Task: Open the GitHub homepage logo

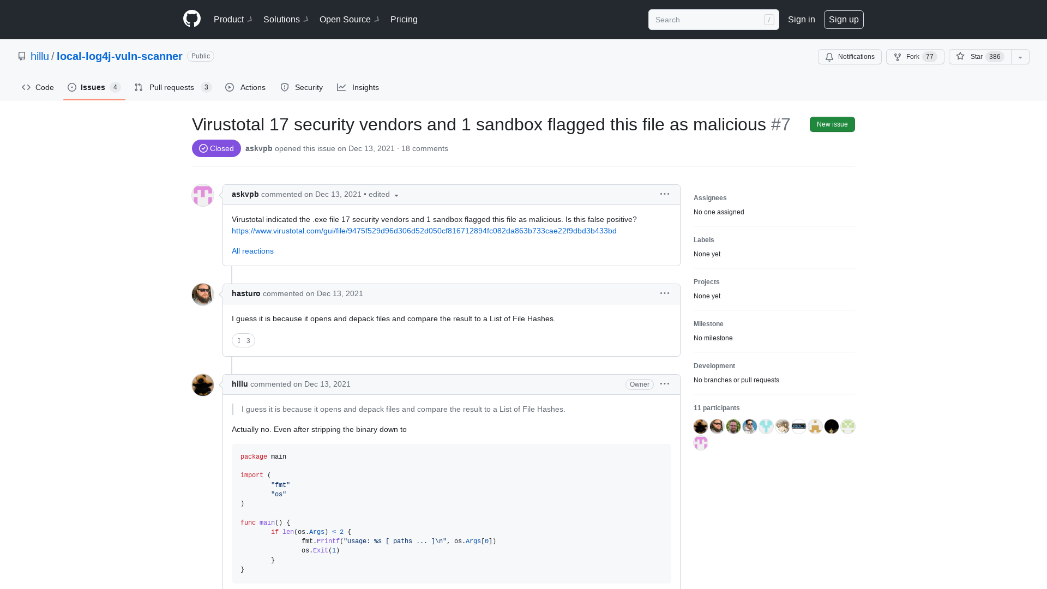Action: [192, 19]
